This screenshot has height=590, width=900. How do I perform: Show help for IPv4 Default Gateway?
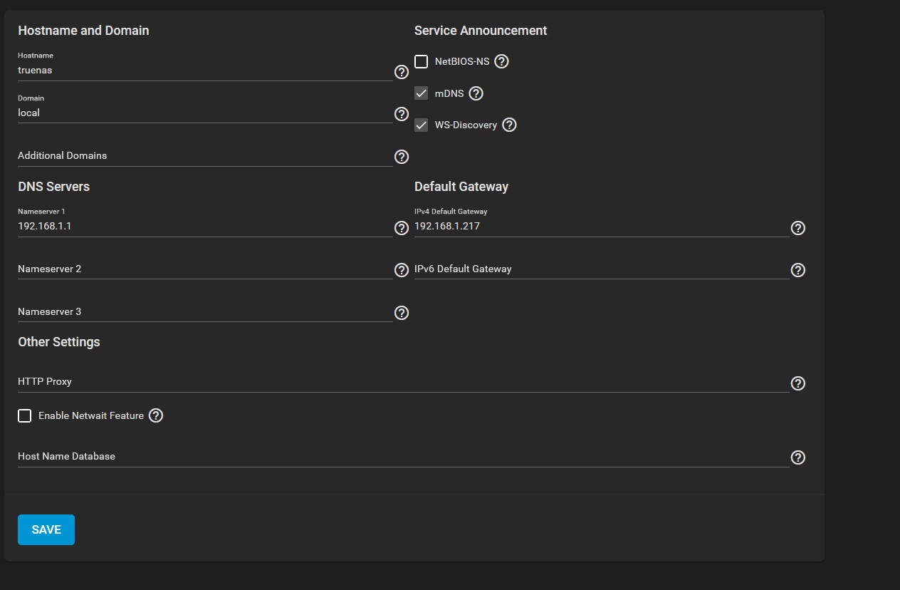click(x=798, y=228)
